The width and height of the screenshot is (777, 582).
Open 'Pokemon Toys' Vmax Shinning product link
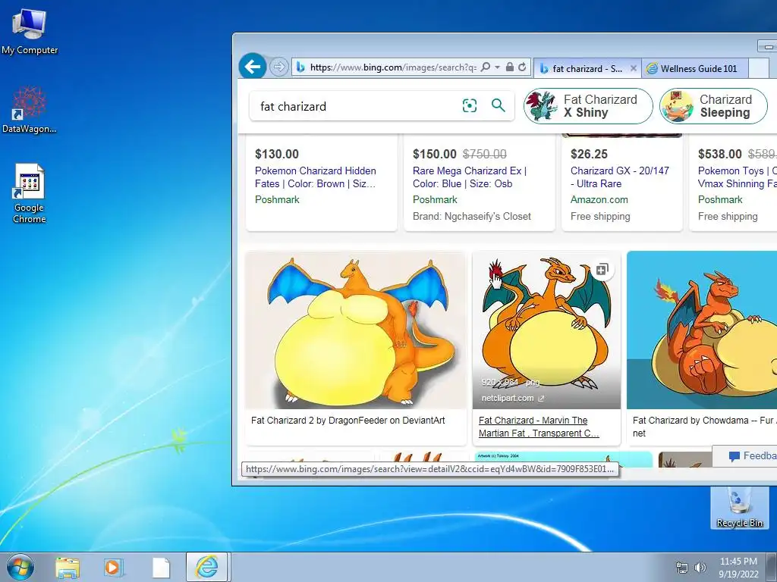[x=737, y=177]
